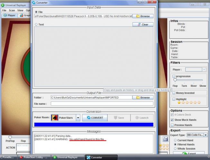Open the Poker Room dropdown arrow
Screen dimensions: 210x160
click(x=78, y=118)
